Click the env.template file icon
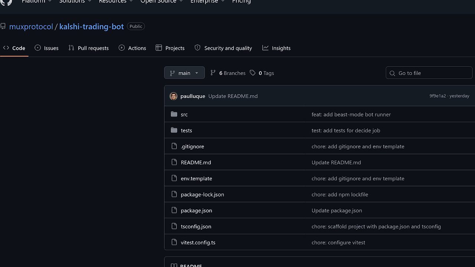This screenshot has width=475, height=267. 174,178
